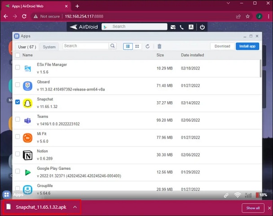Viewport: 273px width, 216px height.
Task: Refresh the apps list
Action: point(147,46)
